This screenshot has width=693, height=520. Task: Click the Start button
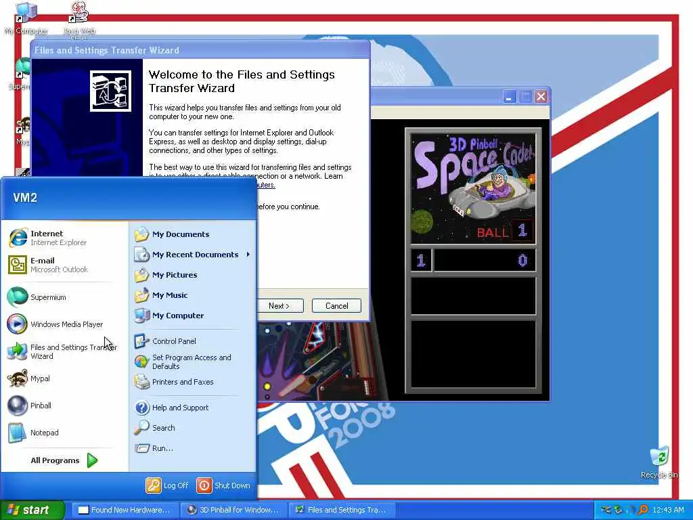[32, 510]
